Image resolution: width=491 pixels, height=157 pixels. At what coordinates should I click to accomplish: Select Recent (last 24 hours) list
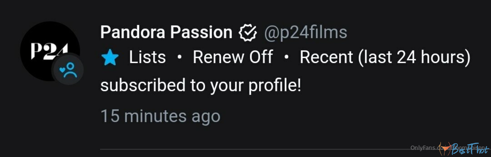385,57
